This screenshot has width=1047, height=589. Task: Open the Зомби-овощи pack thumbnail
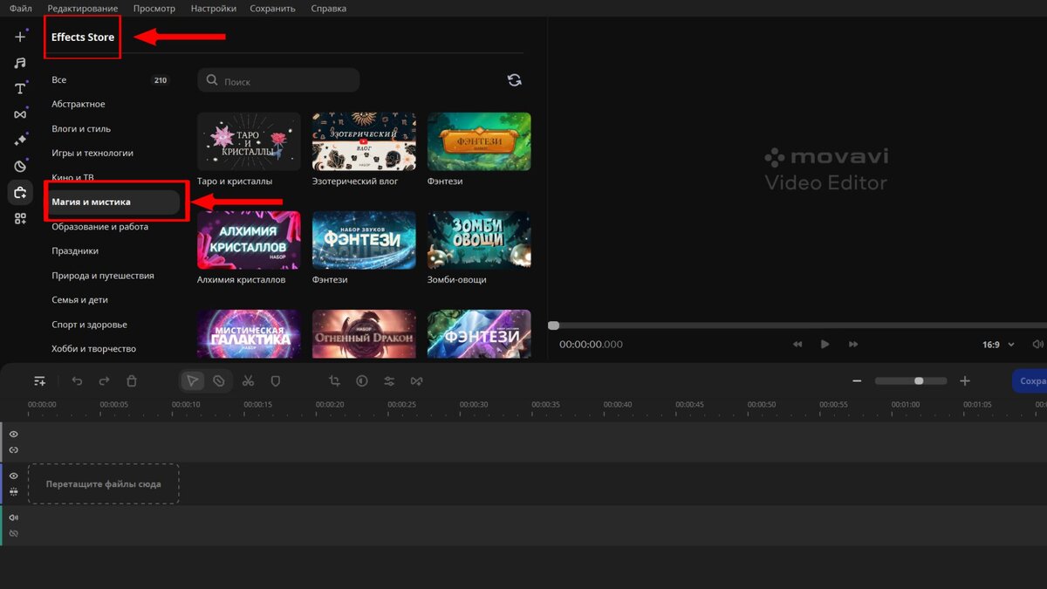[479, 240]
